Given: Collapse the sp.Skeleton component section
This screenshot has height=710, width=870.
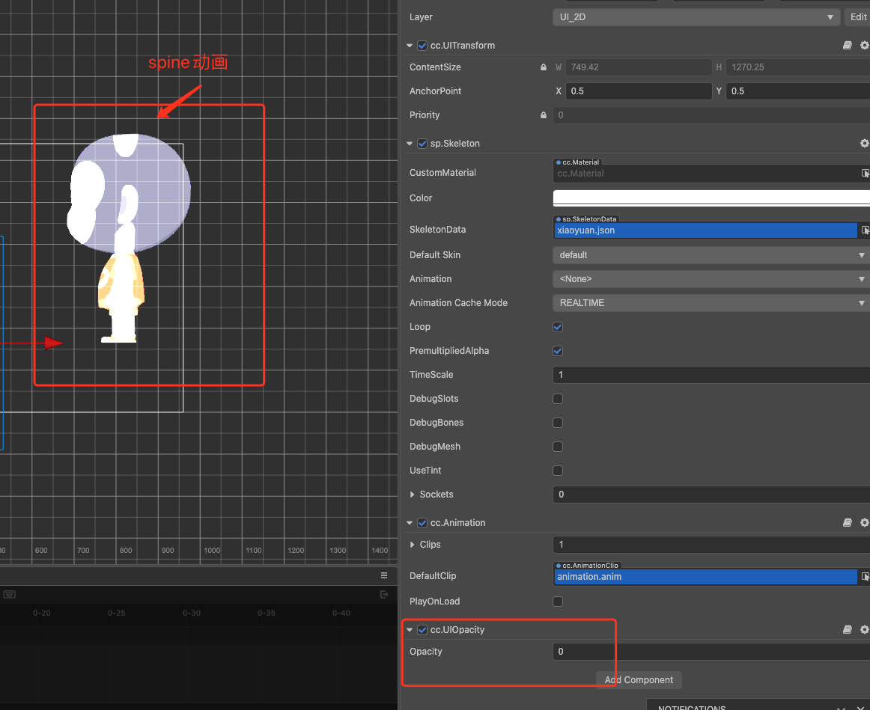Looking at the screenshot, I should 410,144.
